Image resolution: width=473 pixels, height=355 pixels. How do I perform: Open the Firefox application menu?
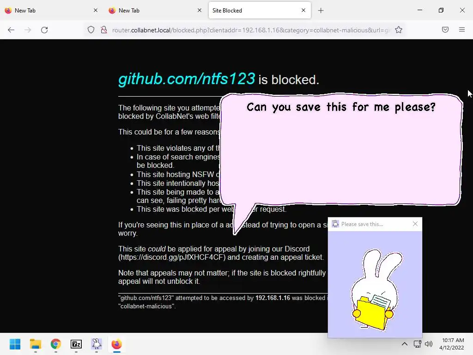(x=462, y=30)
